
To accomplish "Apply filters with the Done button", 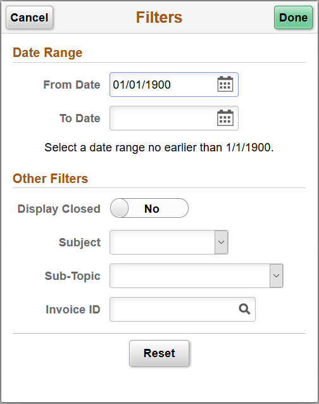I will [x=293, y=18].
